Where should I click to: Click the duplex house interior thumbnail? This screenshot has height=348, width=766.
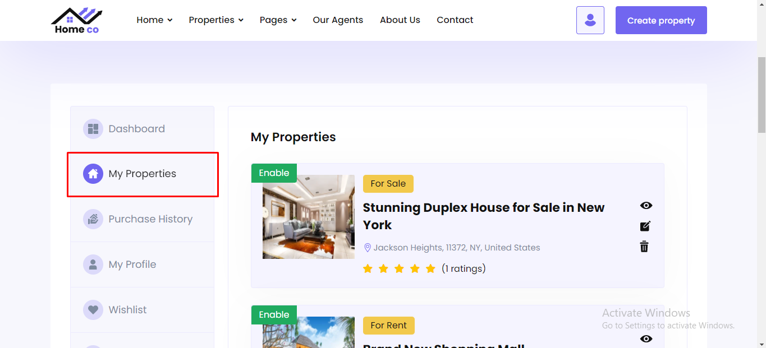point(308,217)
